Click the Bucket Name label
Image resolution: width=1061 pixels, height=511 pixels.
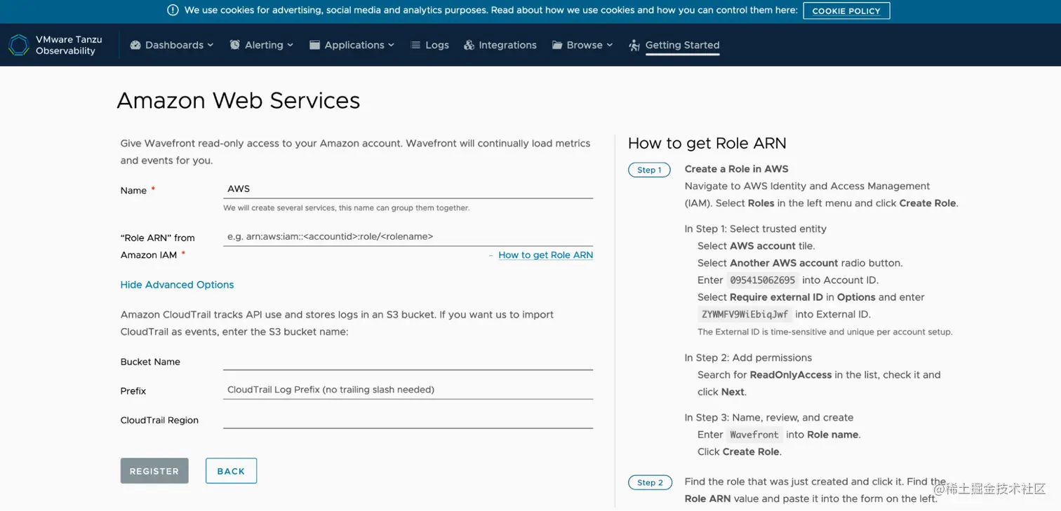pos(150,362)
